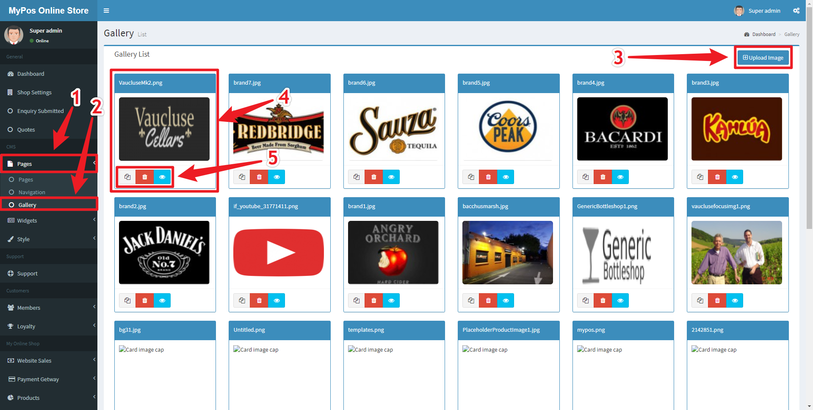Delete the vauclusefocusimg1.png image
813x410 pixels.
click(x=717, y=300)
